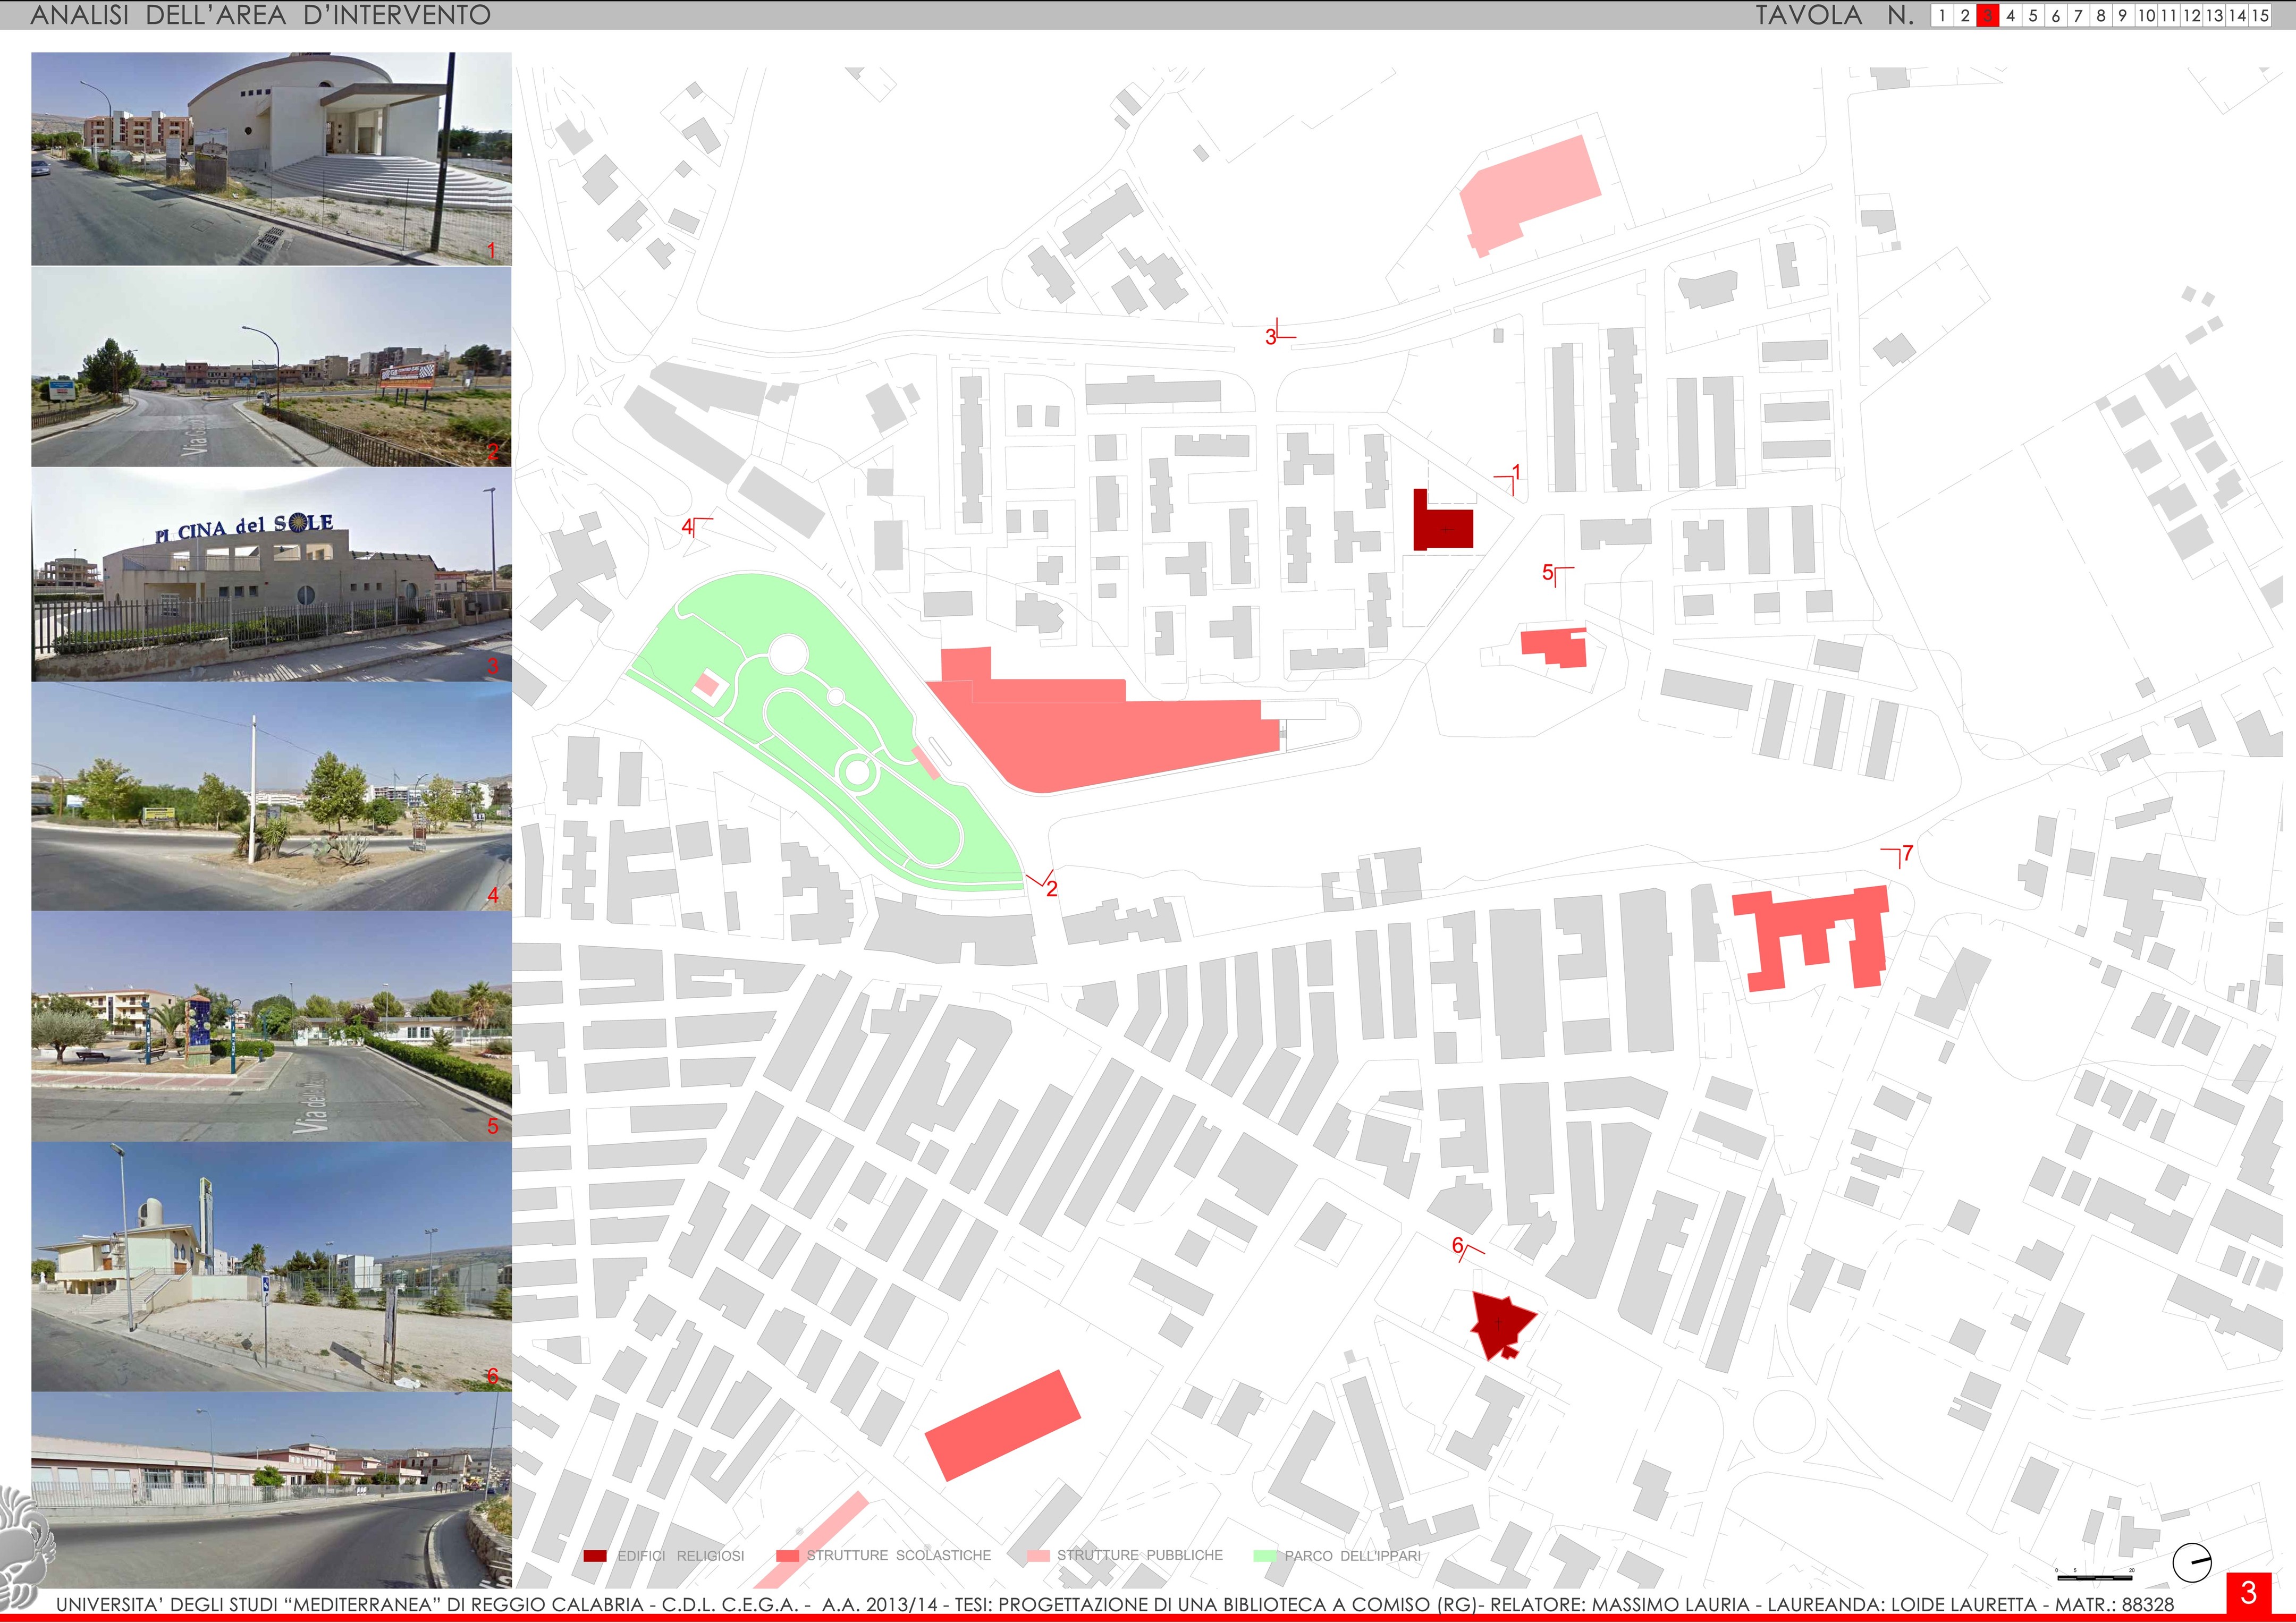Screen dimensions: 2296x1623
Task: Click the north arrow compass icon
Action: coord(2192,1562)
